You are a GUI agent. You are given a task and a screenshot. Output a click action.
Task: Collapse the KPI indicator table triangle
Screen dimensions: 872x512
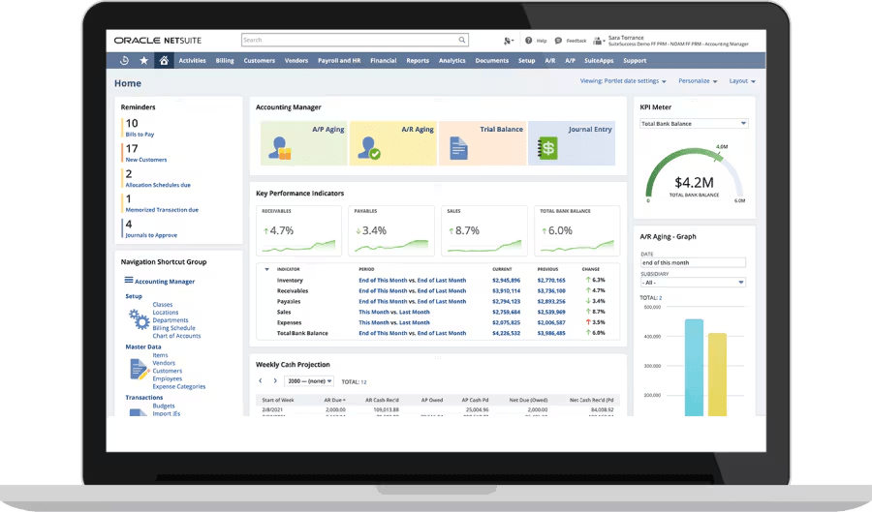point(266,269)
